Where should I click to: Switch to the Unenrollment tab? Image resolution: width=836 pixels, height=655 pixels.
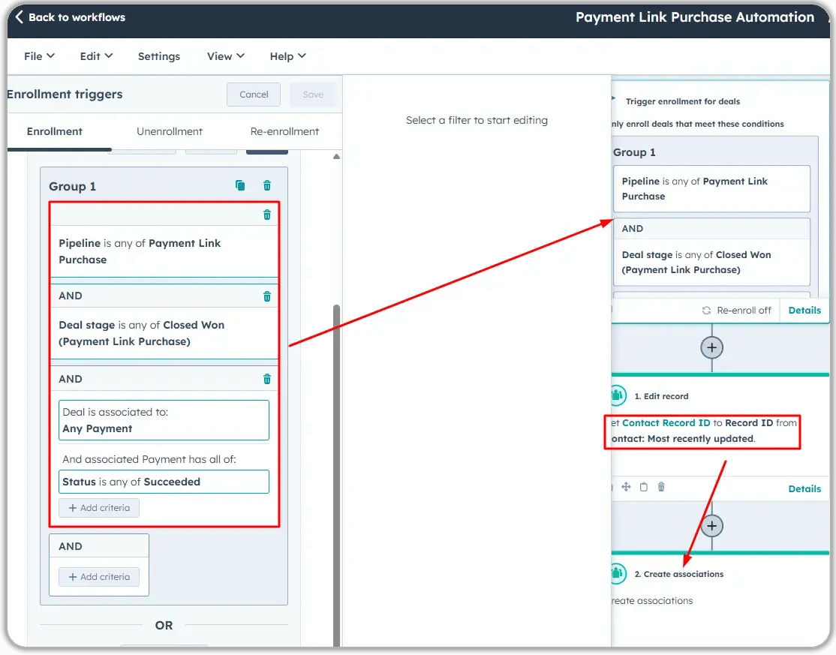tap(169, 131)
